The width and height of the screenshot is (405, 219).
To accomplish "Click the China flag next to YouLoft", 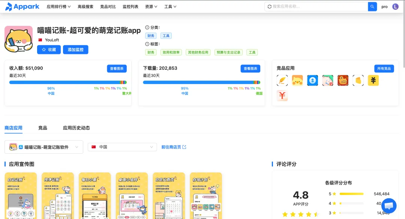I will pyautogui.click(x=40, y=40).
